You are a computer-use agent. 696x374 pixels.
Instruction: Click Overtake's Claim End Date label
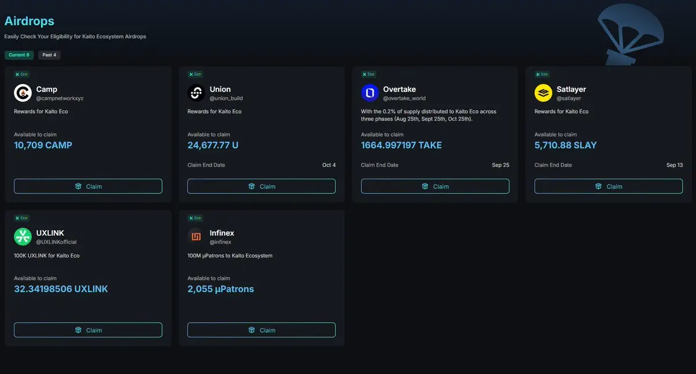(379, 165)
